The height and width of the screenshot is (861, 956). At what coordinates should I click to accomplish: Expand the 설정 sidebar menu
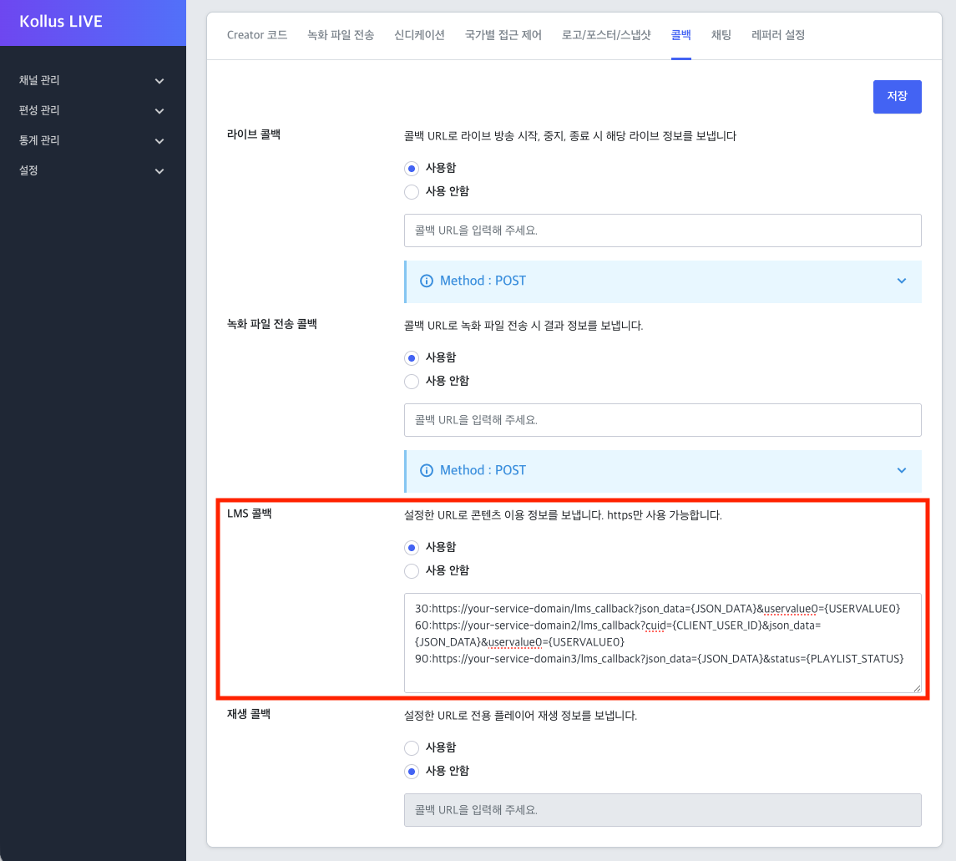[x=93, y=170]
